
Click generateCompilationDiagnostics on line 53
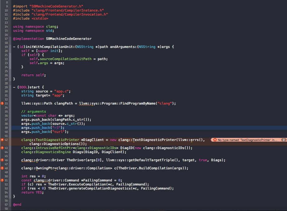(x=100, y=188)
